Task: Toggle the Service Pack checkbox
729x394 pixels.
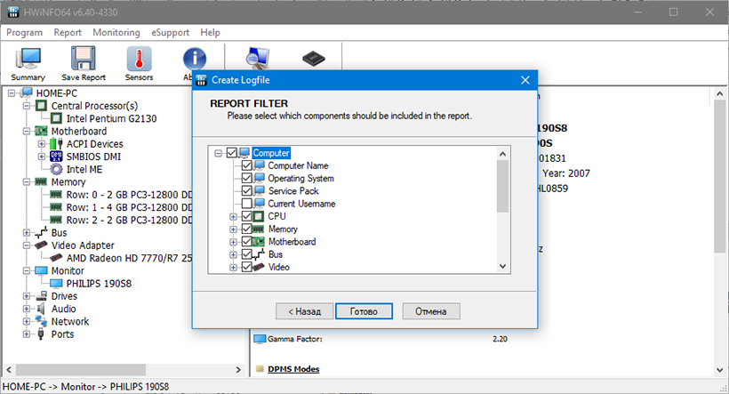Action: coord(247,190)
